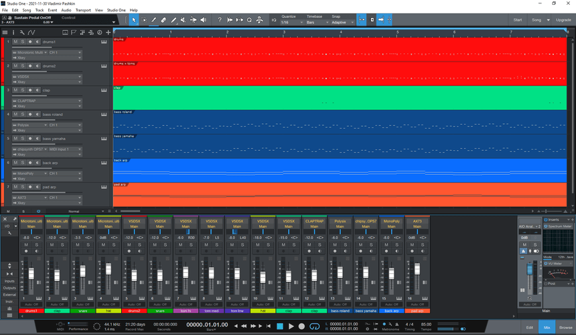The width and height of the screenshot is (576, 335).
Task: Open drums1 instrument editor keyboard icon
Action: [x=104, y=42]
